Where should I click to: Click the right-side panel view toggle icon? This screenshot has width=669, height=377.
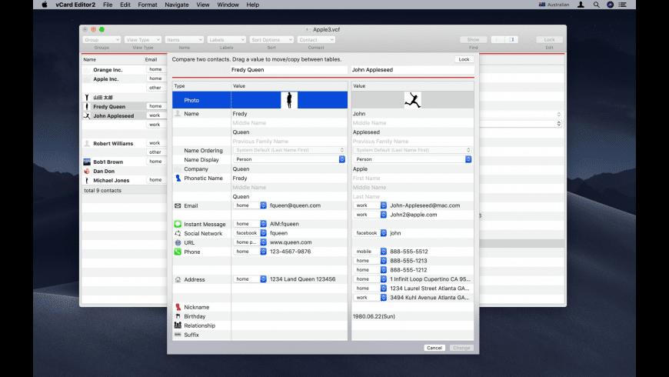[x=511, y=39]
